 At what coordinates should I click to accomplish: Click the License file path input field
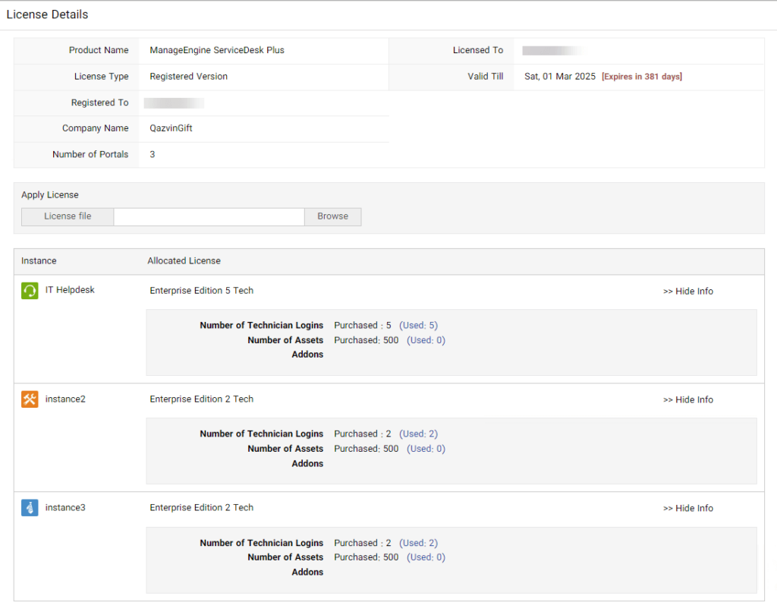[x=209, y=216]
